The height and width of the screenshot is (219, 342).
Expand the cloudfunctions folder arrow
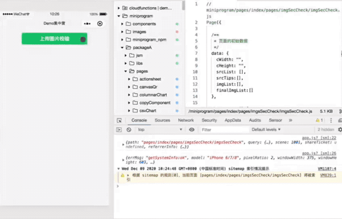pos(119,8)
